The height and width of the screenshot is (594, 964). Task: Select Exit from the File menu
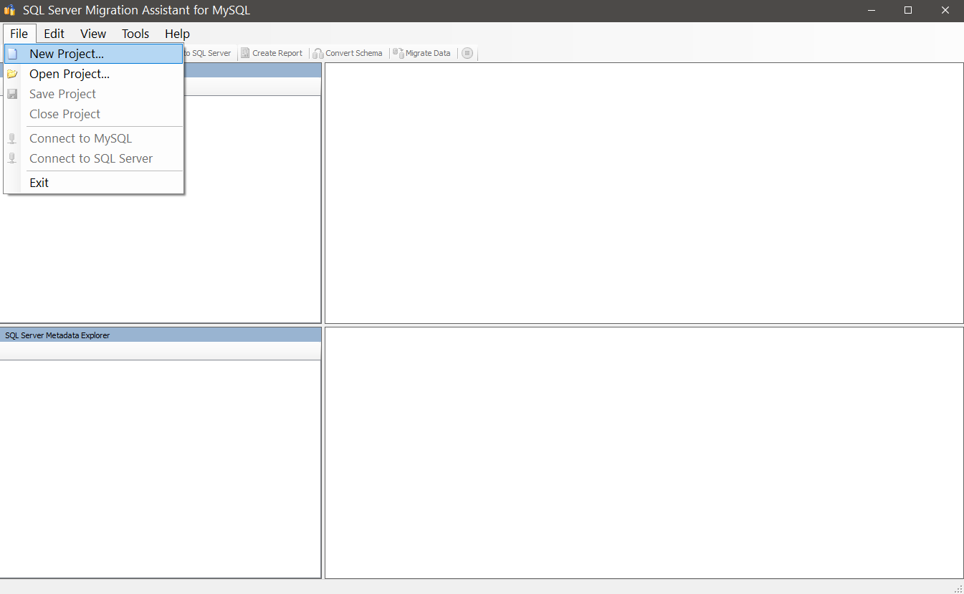coord(39,182)
